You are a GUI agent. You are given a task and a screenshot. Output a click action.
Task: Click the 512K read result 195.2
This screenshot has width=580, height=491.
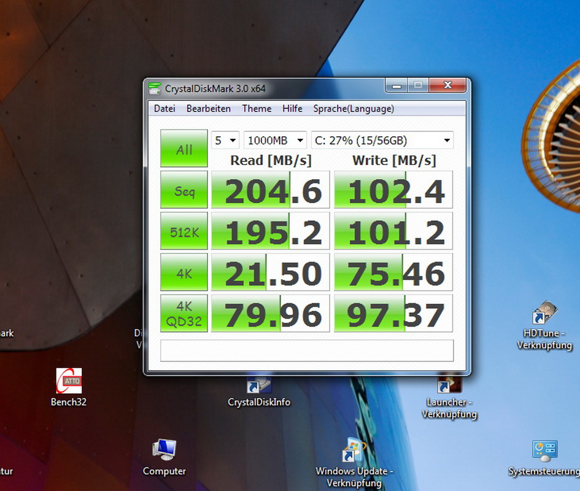[x=271, y=231]
